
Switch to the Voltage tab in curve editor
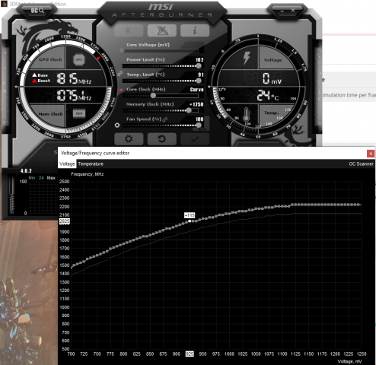[67, 164]
